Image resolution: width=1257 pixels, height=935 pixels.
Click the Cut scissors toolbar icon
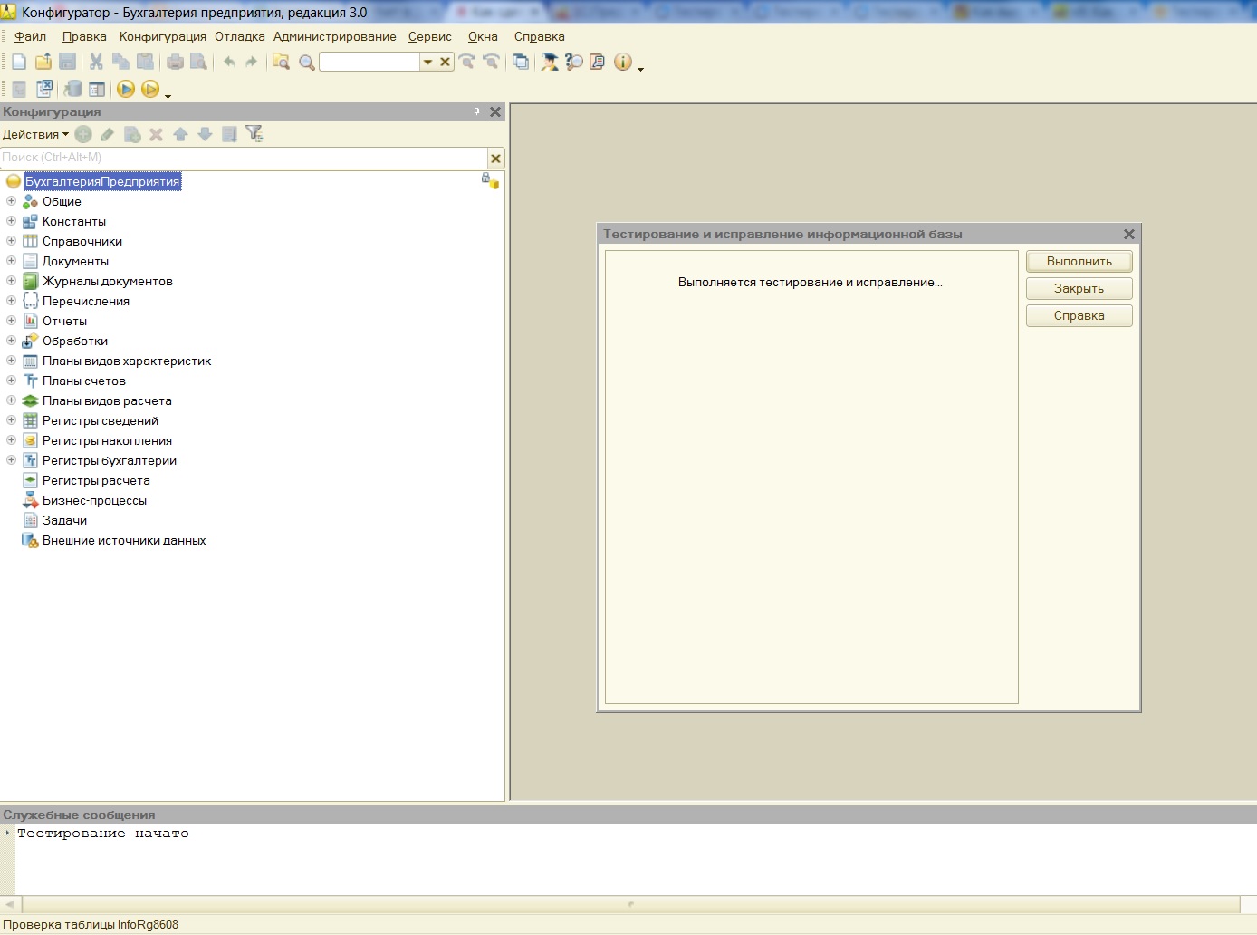pyautogui.click(x=96, y=62)
